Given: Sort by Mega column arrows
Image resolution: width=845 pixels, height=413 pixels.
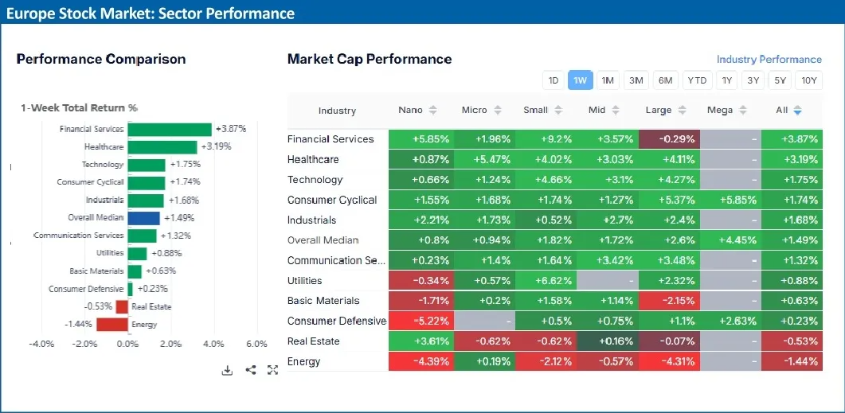Looking at the screenshot, I should tap(743, 111).
